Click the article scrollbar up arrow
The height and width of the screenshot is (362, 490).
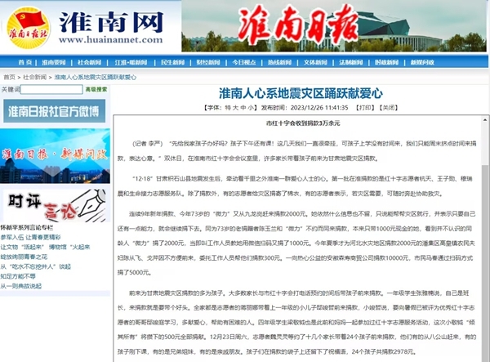485,120
